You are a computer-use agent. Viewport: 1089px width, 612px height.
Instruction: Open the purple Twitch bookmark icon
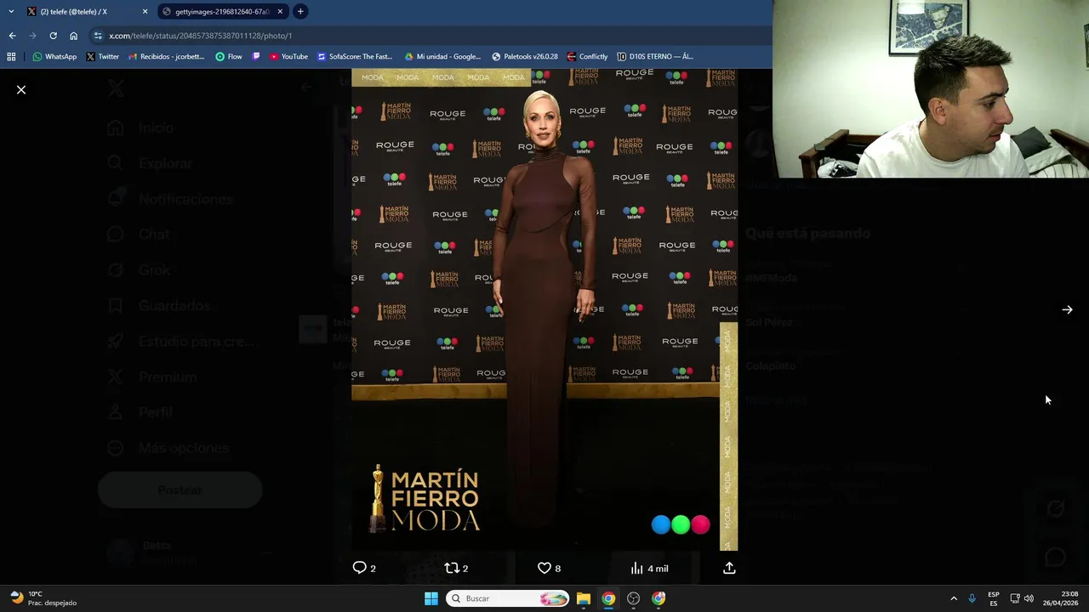coord(256,57)
